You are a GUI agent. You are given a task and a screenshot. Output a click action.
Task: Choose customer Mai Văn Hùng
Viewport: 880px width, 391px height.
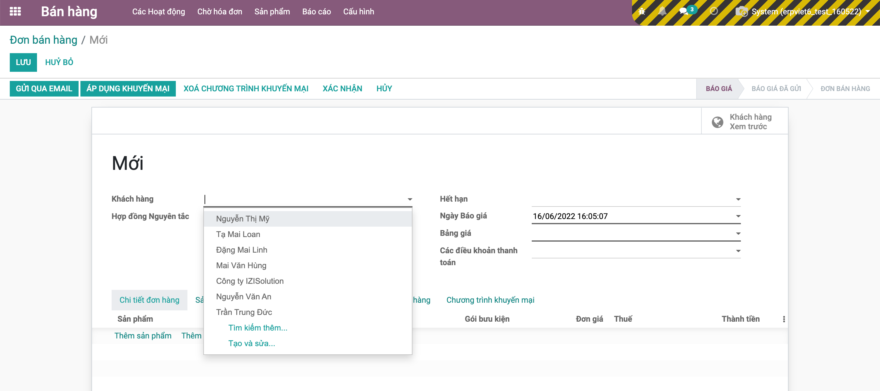pos(308,265)
